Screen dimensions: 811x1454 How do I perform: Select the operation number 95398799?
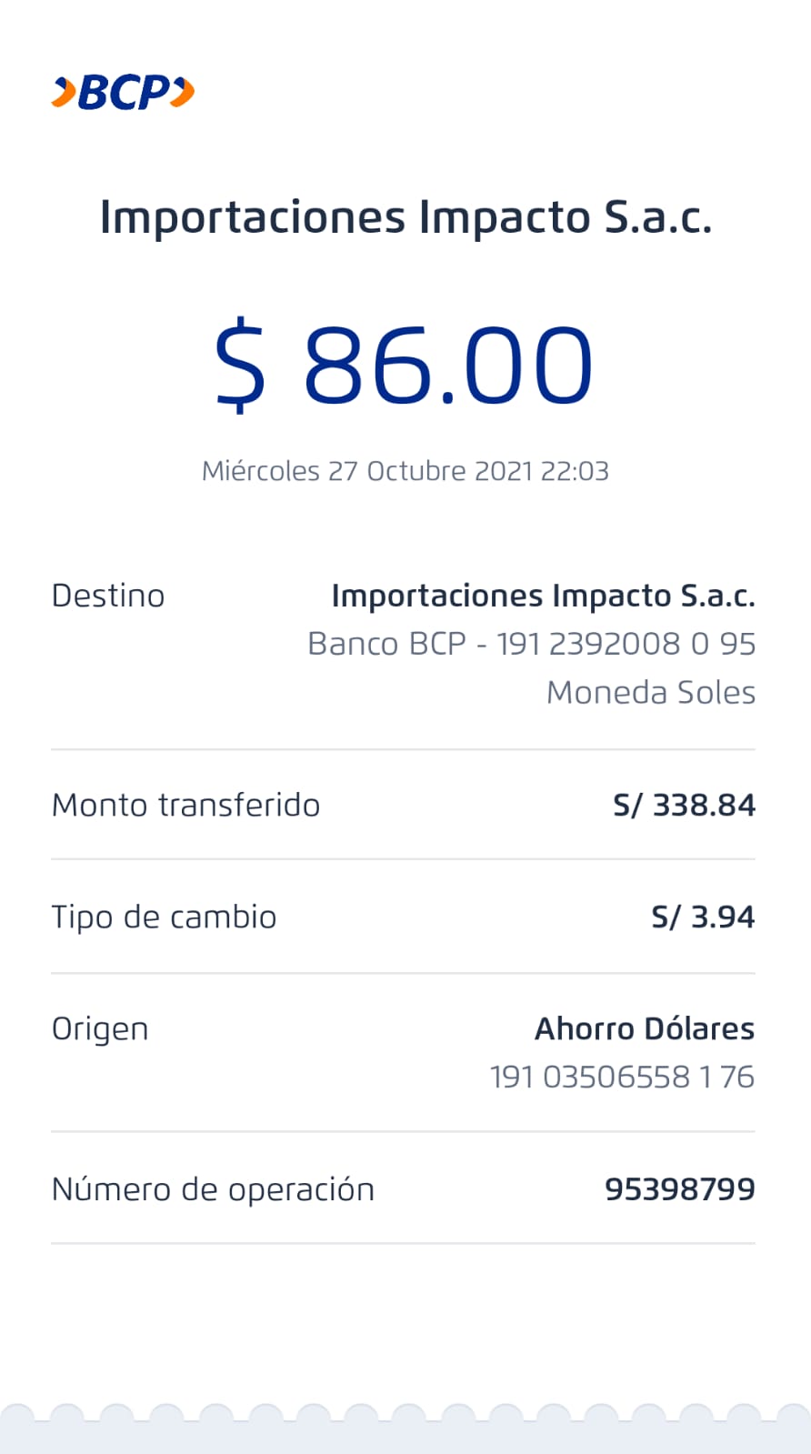(x=679, y=1189)
